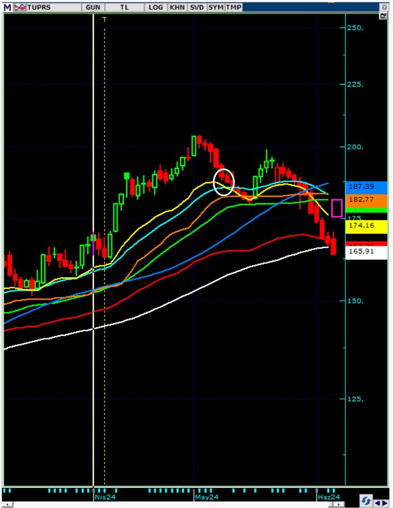Click the May24 date label
Viewport: 394px width, 508px height.
207,497
